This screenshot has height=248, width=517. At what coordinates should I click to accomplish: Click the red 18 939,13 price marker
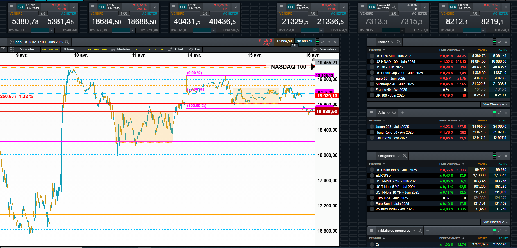click(327, 96)
